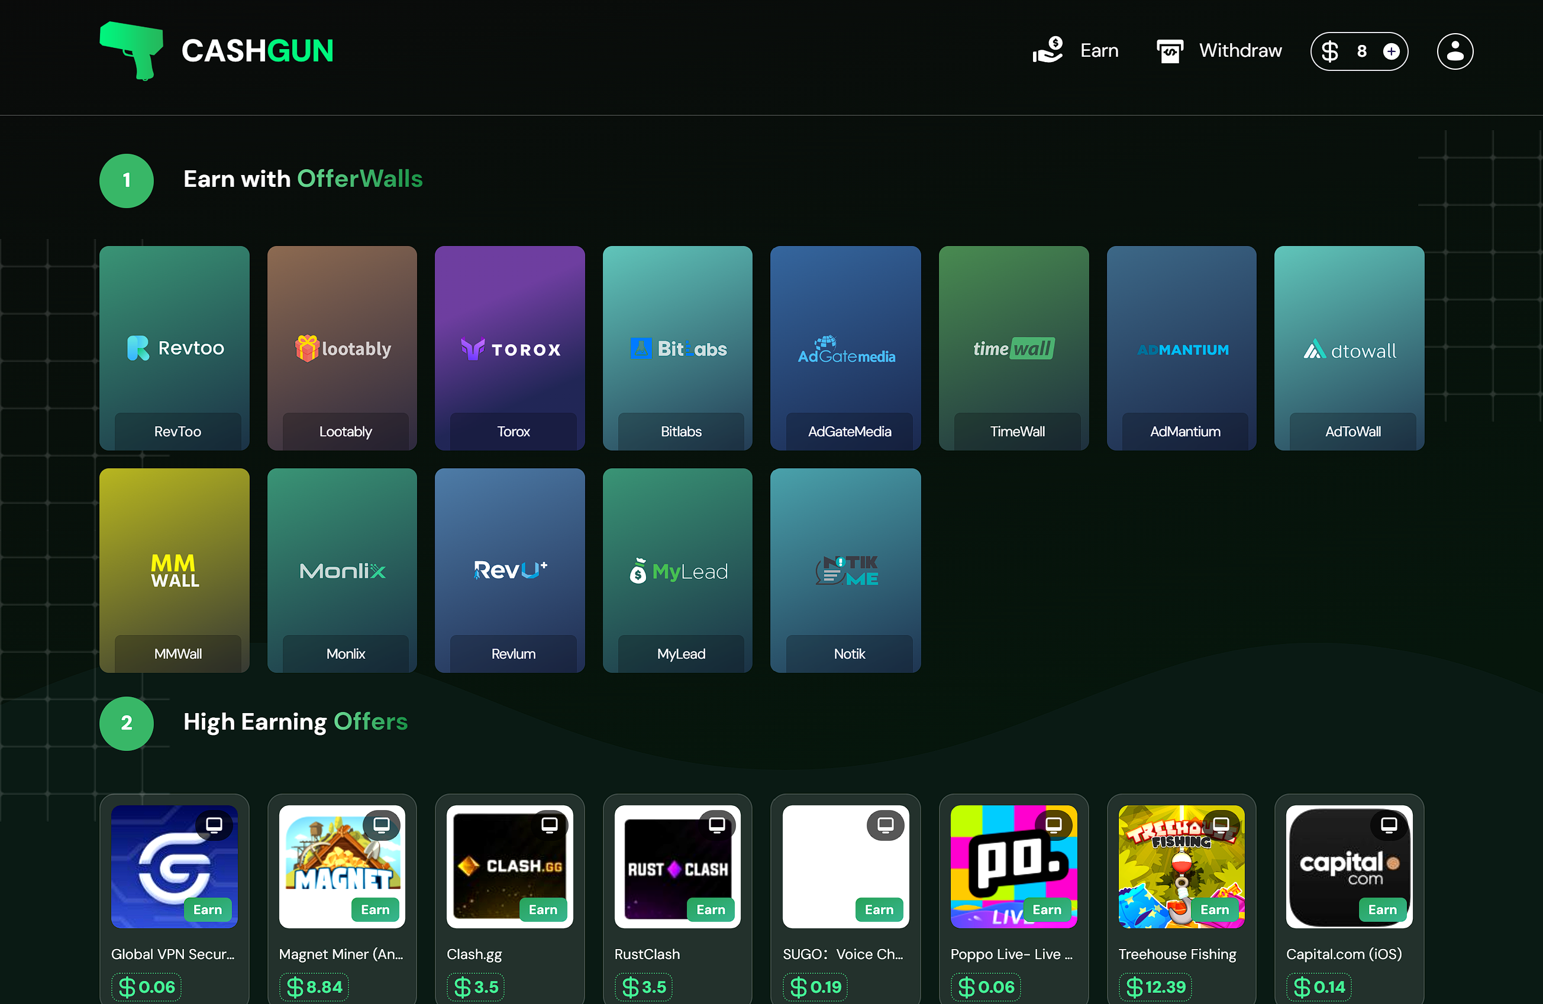The width and height of the screenshot is (1543, 1004).
Task: Click the $0.19 SUGO reward
Action: click(x=816, y=986)
